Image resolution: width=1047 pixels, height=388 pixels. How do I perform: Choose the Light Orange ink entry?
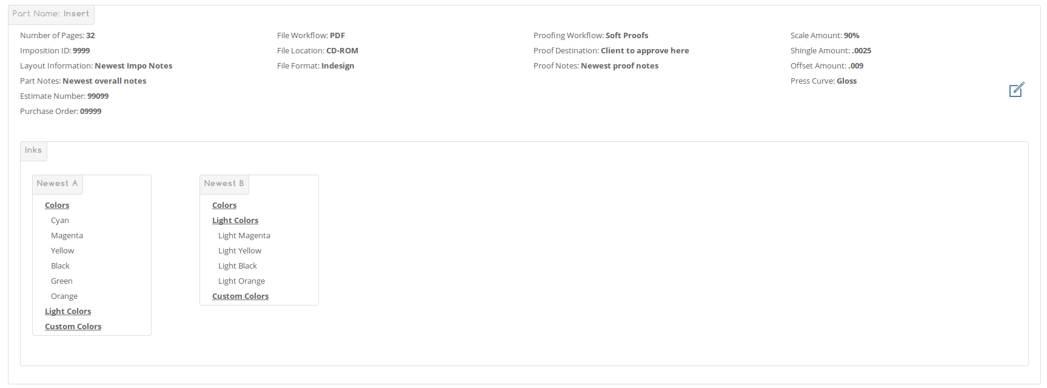click(x=242, y=281)
